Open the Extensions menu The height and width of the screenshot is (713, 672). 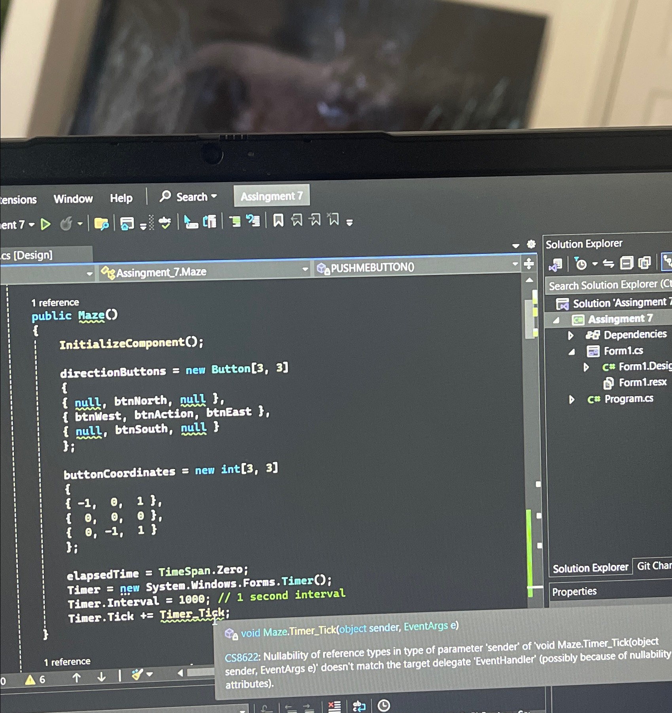(18, 200)
